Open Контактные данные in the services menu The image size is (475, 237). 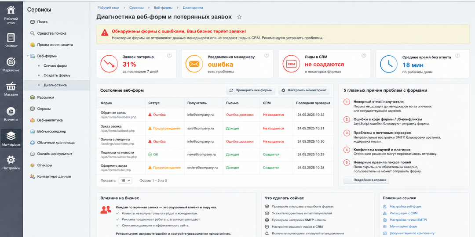(54, 176)
